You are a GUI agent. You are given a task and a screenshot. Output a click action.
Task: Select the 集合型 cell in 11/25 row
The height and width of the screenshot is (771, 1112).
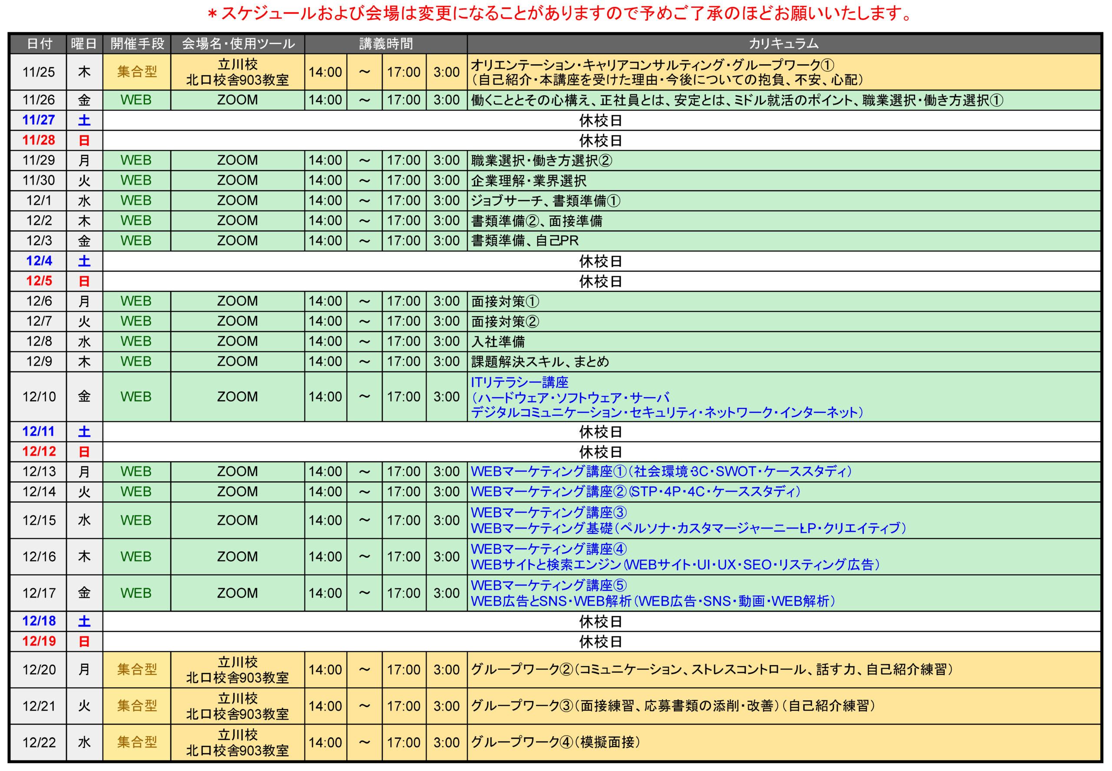tap(137, 72)
